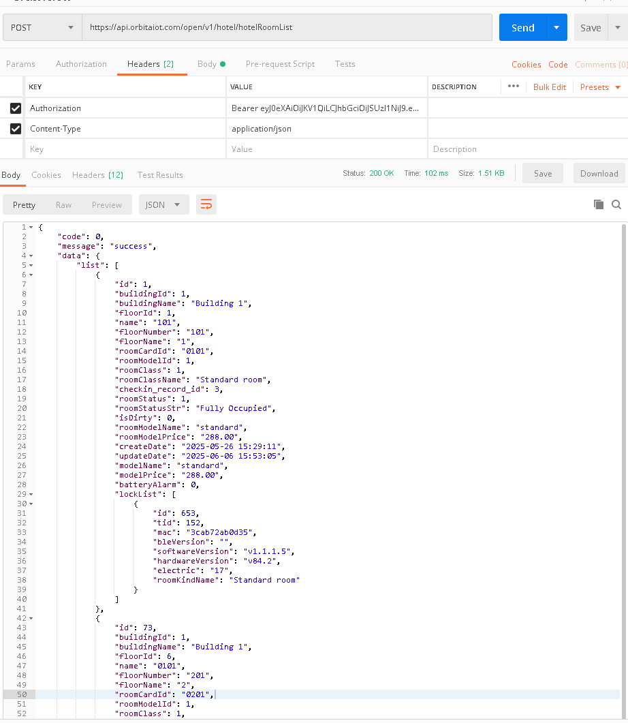Click the three-dots header options icon
This screenshot has width=628, height=723.
(x=514, y=87)
